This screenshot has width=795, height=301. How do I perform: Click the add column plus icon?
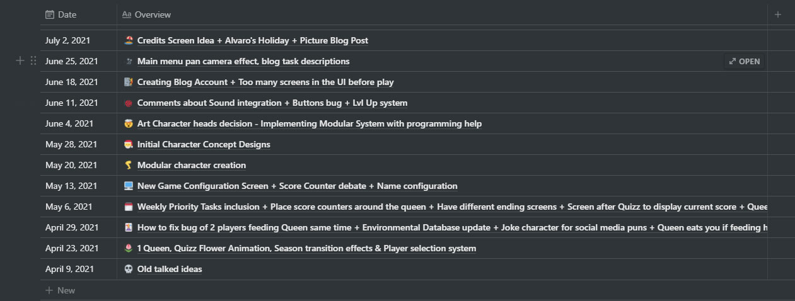click(778, 14)
